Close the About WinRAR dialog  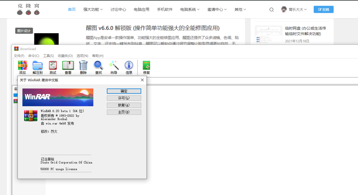[142, 80]
